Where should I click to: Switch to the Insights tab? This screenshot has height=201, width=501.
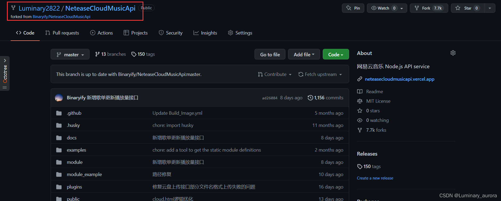click(205, 33)
